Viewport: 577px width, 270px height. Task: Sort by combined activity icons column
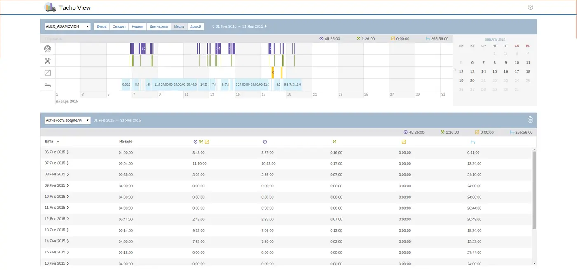[x=201, y=142]
